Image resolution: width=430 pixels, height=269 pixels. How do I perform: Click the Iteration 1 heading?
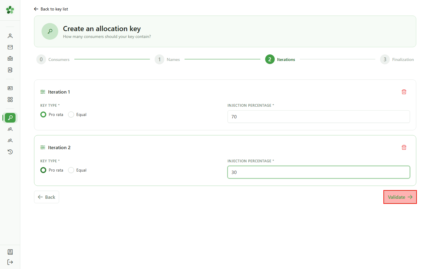click(59, 92)
